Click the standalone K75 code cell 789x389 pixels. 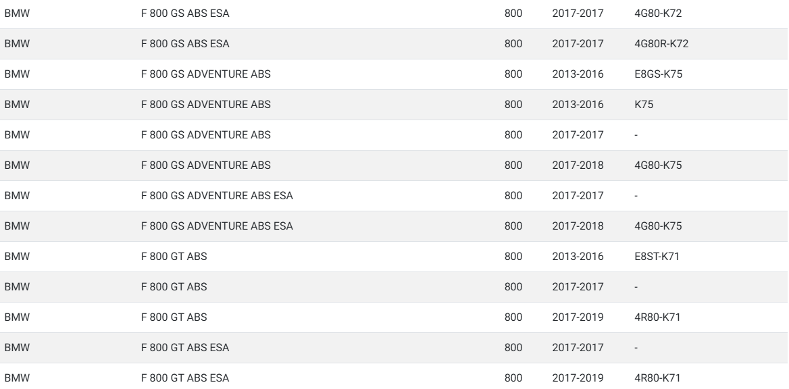(x=644, y=105)
